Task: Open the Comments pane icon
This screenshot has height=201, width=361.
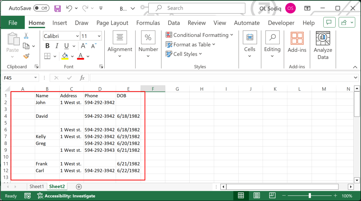Action: [329, 22]
